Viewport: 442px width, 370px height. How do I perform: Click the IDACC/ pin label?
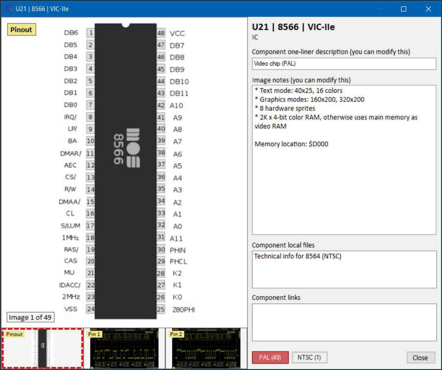[x=70, y=285]
